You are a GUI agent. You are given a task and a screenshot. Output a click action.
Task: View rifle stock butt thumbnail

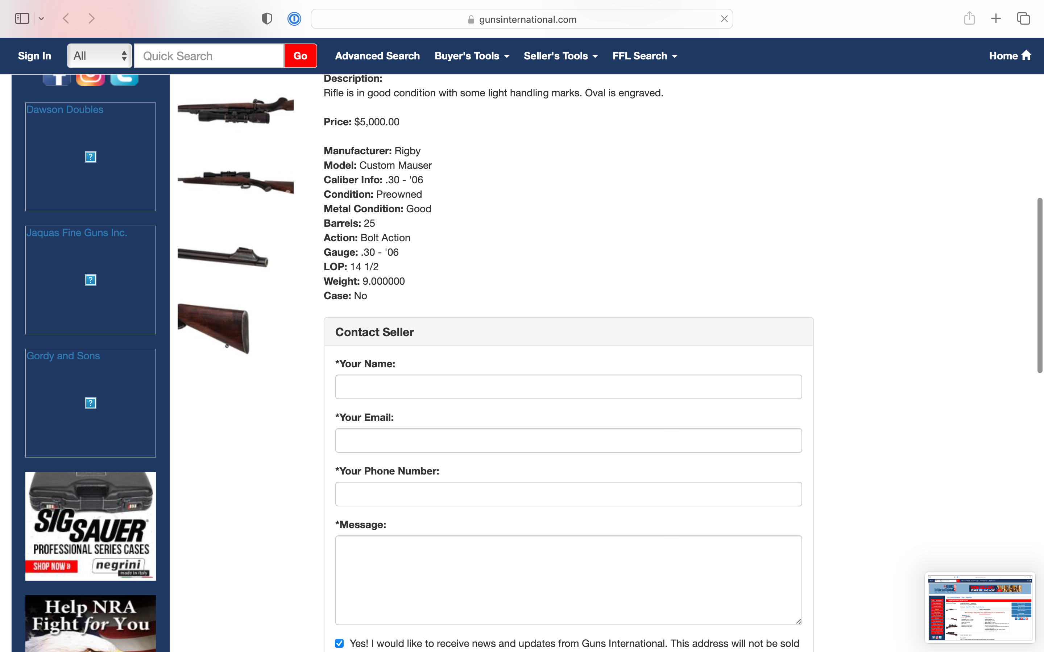tap(214, 329)
